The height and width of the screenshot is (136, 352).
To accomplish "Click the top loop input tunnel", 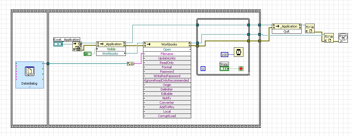I will tap(198, 25).
